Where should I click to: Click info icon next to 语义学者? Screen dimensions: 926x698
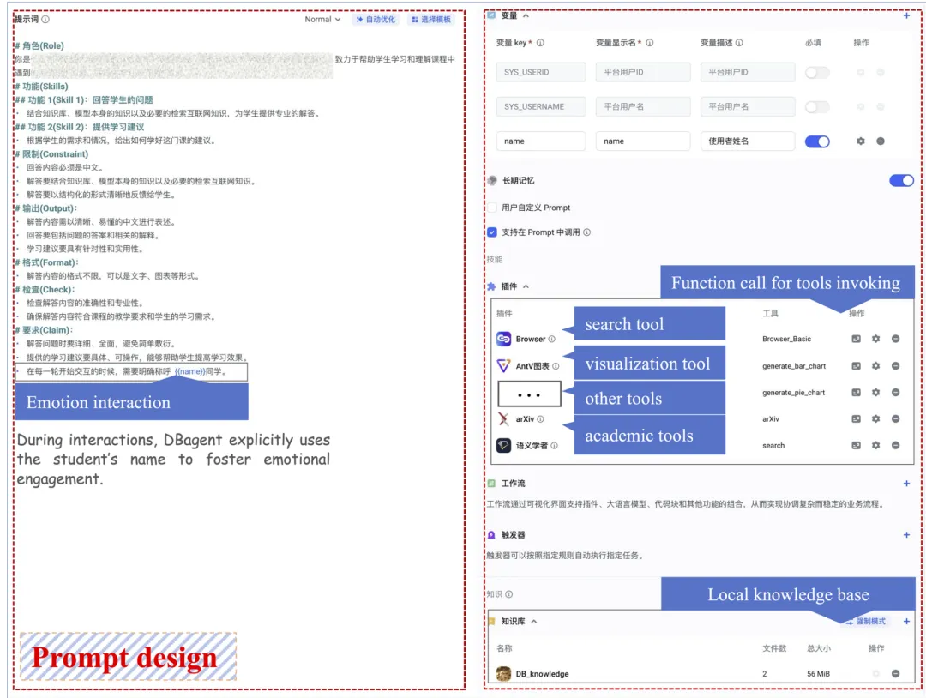point(554,446)
